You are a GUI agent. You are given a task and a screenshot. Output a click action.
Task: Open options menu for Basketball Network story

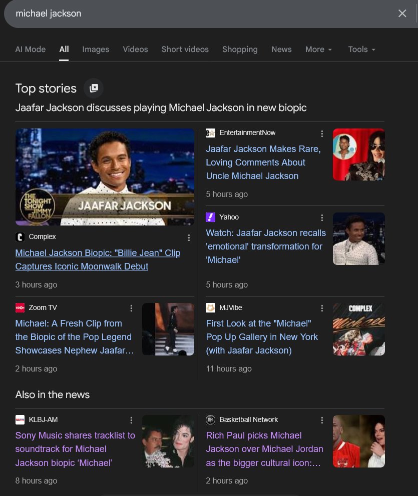click(x=322, y=420)
